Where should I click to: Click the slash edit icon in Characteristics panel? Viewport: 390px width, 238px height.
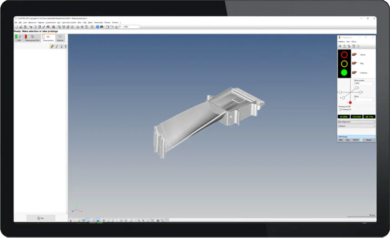(57, 47)
